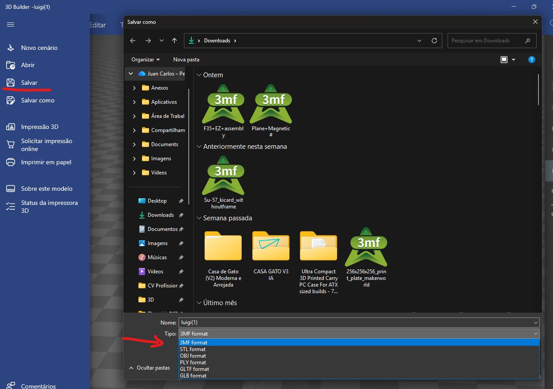Expand the Compartilham folder node
Image resolution: width=553 pixels, height=389 pixels.
tap(135, 130)
